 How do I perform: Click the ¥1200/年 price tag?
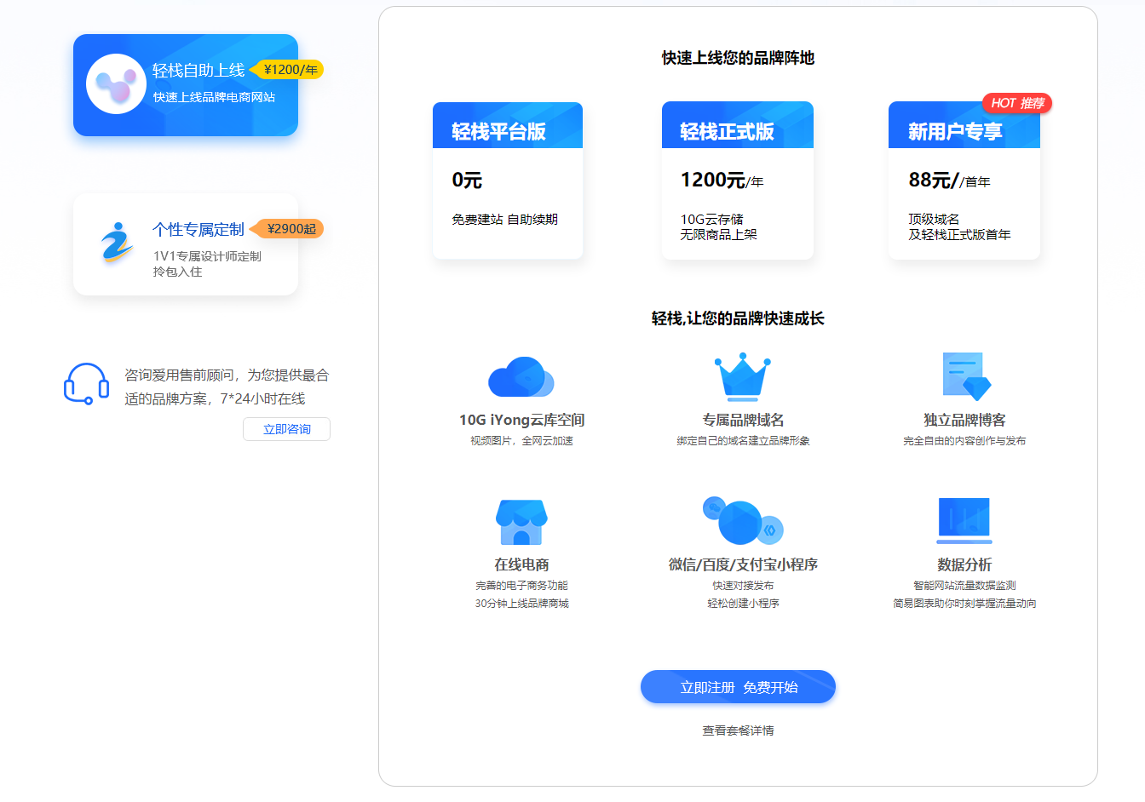click(x=287, y=70)
